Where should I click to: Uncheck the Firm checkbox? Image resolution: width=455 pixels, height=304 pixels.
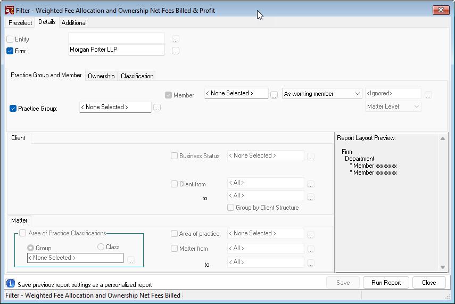[x=10, y=51]
